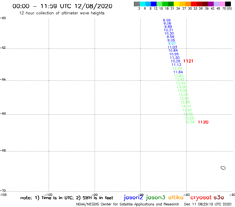Viewport: 235px width, 207px height.
Task: Click the 70 (ft) scale label
Action: 227,8
